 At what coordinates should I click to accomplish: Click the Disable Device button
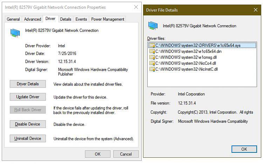(28, 124)
